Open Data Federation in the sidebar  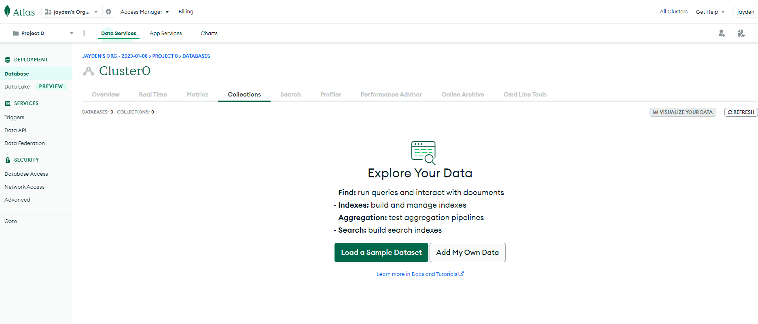pos(25,143)
